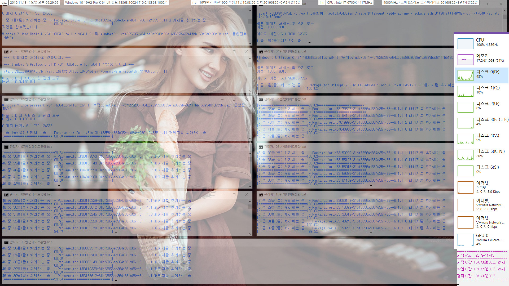This screenshot has width=509, height=286.
Task: Select GPU 0 NVIDIA GeForce entry
Action: tap(482, 240)
